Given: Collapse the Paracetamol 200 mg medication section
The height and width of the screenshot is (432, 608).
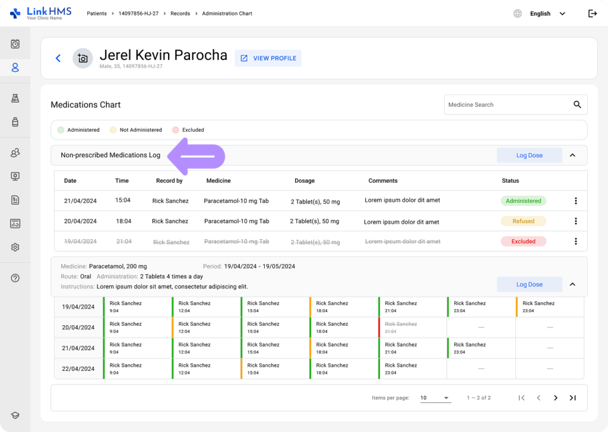Looking at the screenshot, I should (x=572, y=284).
